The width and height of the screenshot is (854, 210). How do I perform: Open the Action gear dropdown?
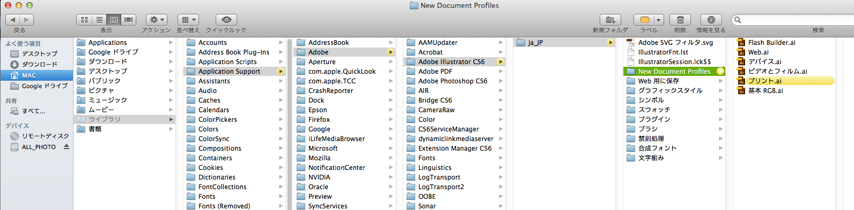156,20
